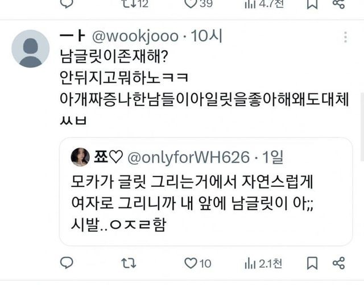Viewport: 364px width, 285px height.
Task: Open the @onlyforWH626 handle in quoted tweet
Action: click(188, 158)
